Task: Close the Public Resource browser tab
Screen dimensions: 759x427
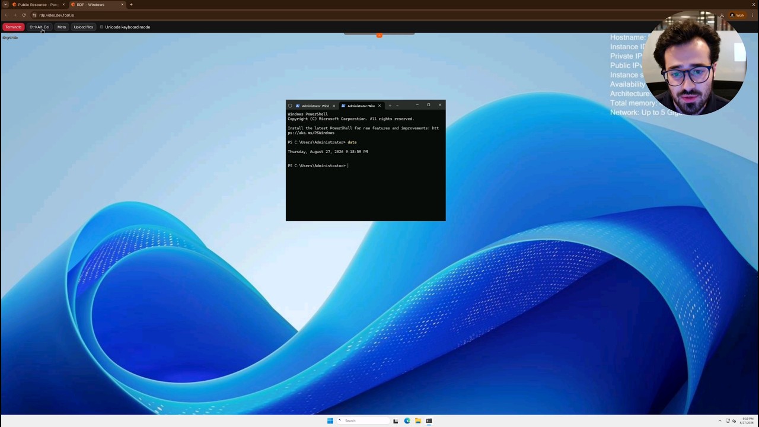Action: (x=63, y=5)
